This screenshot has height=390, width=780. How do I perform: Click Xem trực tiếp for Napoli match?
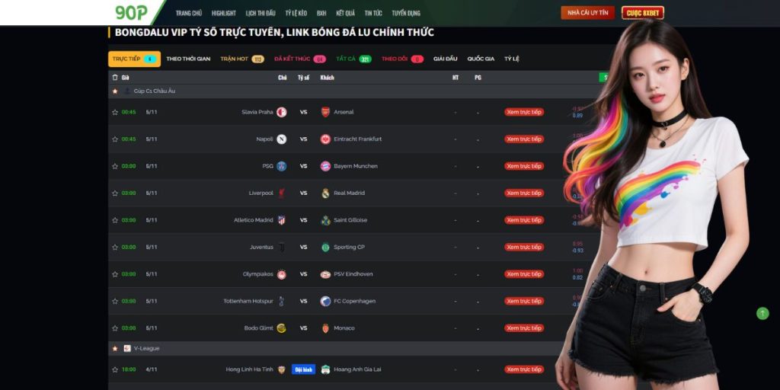pyautogui.click(x=524, y=139)
